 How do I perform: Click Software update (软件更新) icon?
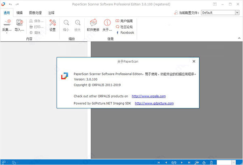pyautogui.click(x=93, y=23)
